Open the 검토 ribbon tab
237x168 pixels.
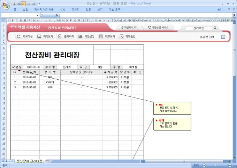(89, 9)
